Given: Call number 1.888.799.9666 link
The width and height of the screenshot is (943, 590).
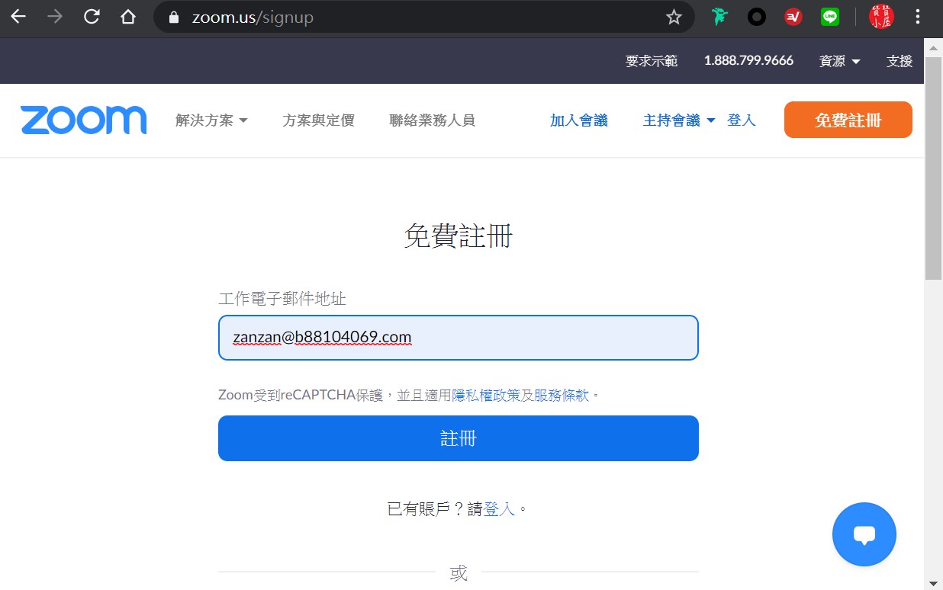Looking at the screenshot, I should 748,60.
